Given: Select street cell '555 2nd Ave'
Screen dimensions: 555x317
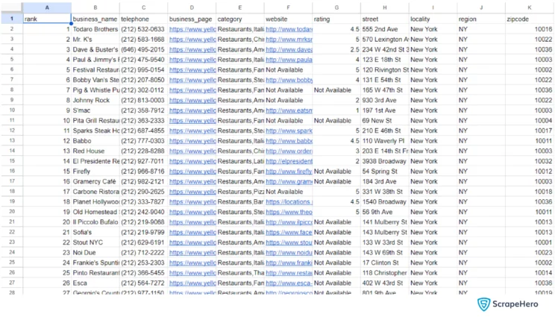Looking at the screenshot, I should tap(385, 29).
